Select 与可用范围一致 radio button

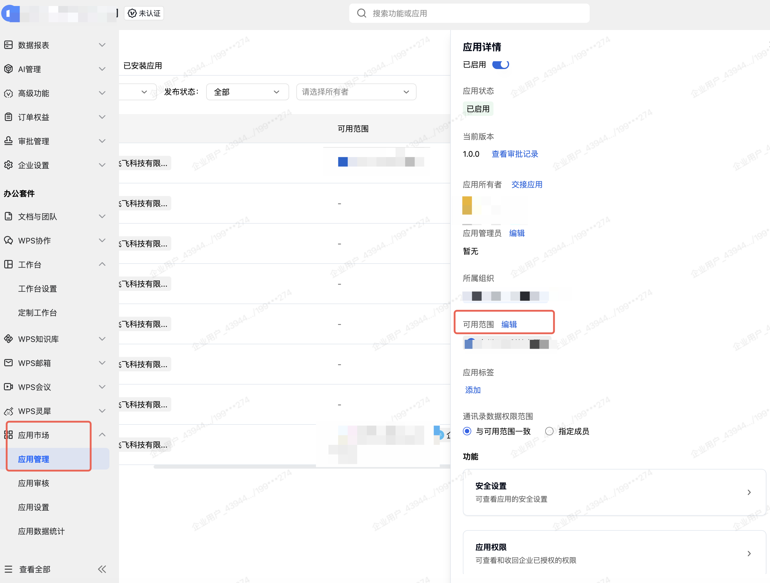tap(467, 431)
